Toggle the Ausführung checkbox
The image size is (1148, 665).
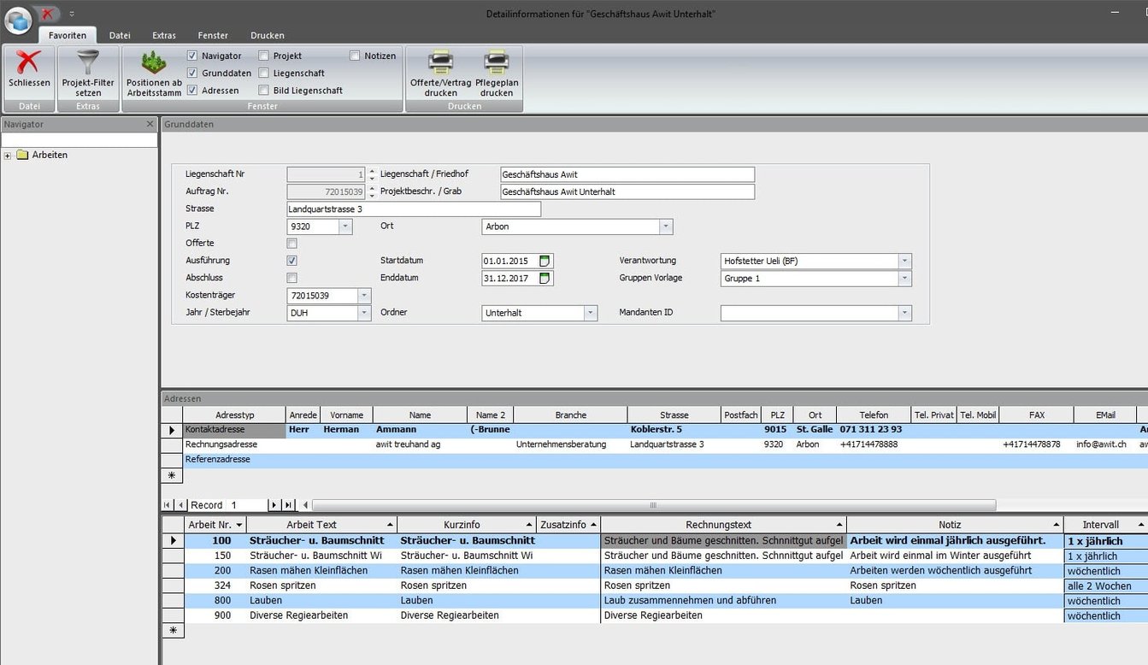pyautogui.click(x=292, y=261)
